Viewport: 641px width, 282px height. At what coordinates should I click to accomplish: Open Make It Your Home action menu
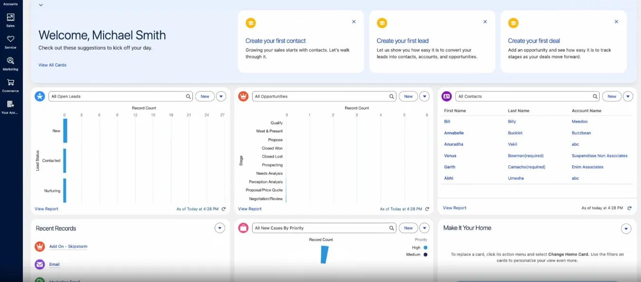click(x=626, y=229)
